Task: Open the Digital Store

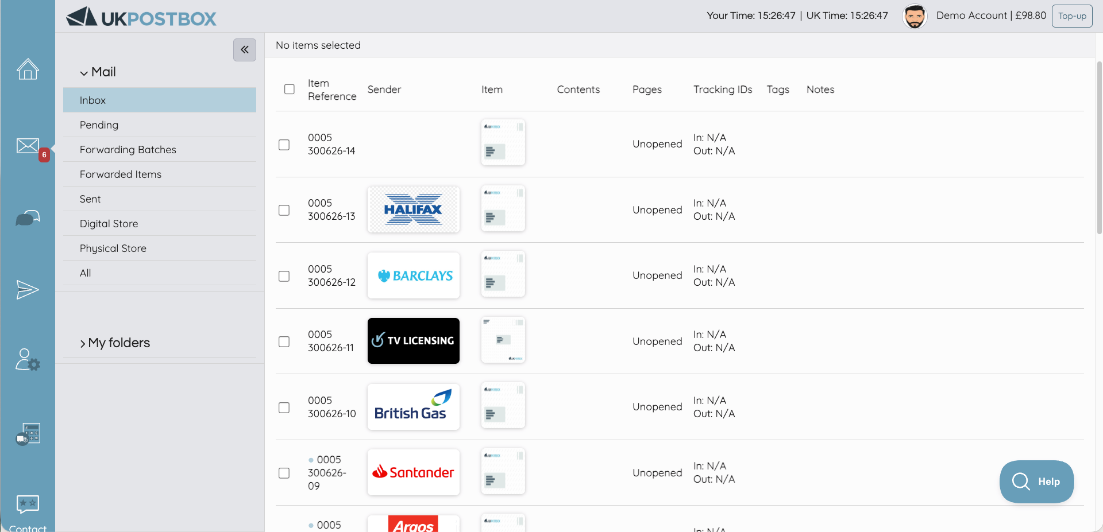Action: click(160, 224)
